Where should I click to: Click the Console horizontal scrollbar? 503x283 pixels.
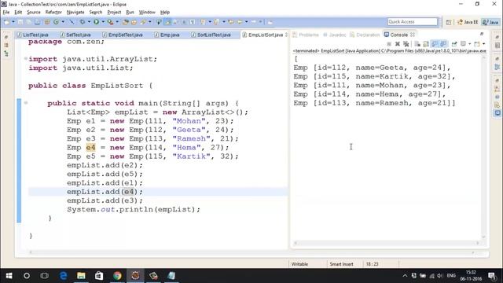[387, 243]
